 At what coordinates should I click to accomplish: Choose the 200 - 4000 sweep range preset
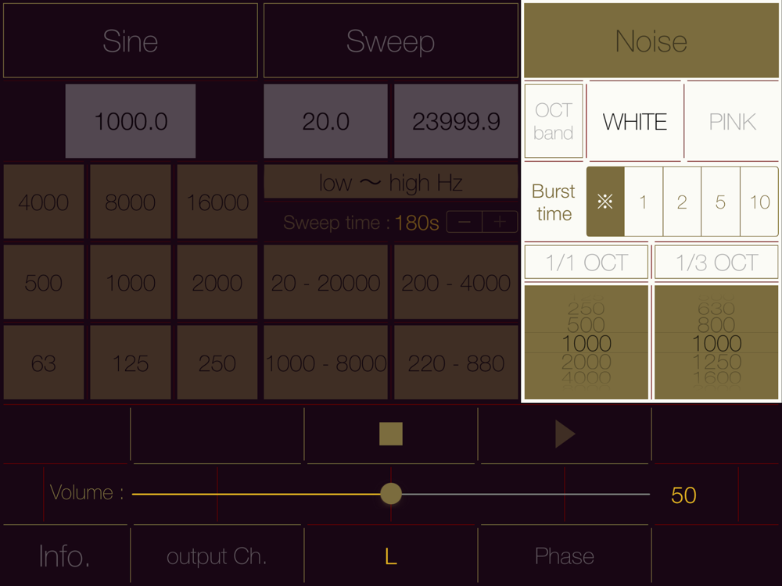pyautogui.click(x=456, y=283)
